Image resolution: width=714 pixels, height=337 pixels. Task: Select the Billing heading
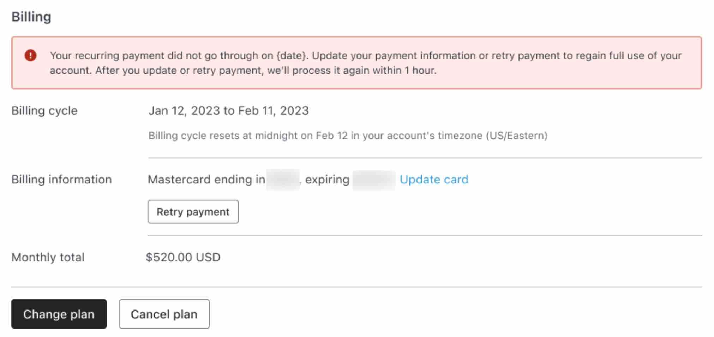pyautogui.click(x=31, y=16)
